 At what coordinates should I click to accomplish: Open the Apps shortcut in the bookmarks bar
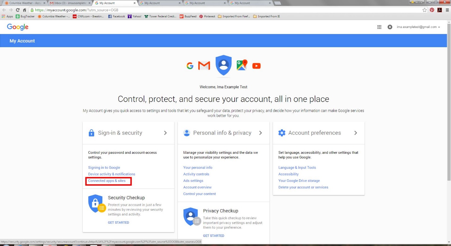click(x=8, y=16)
